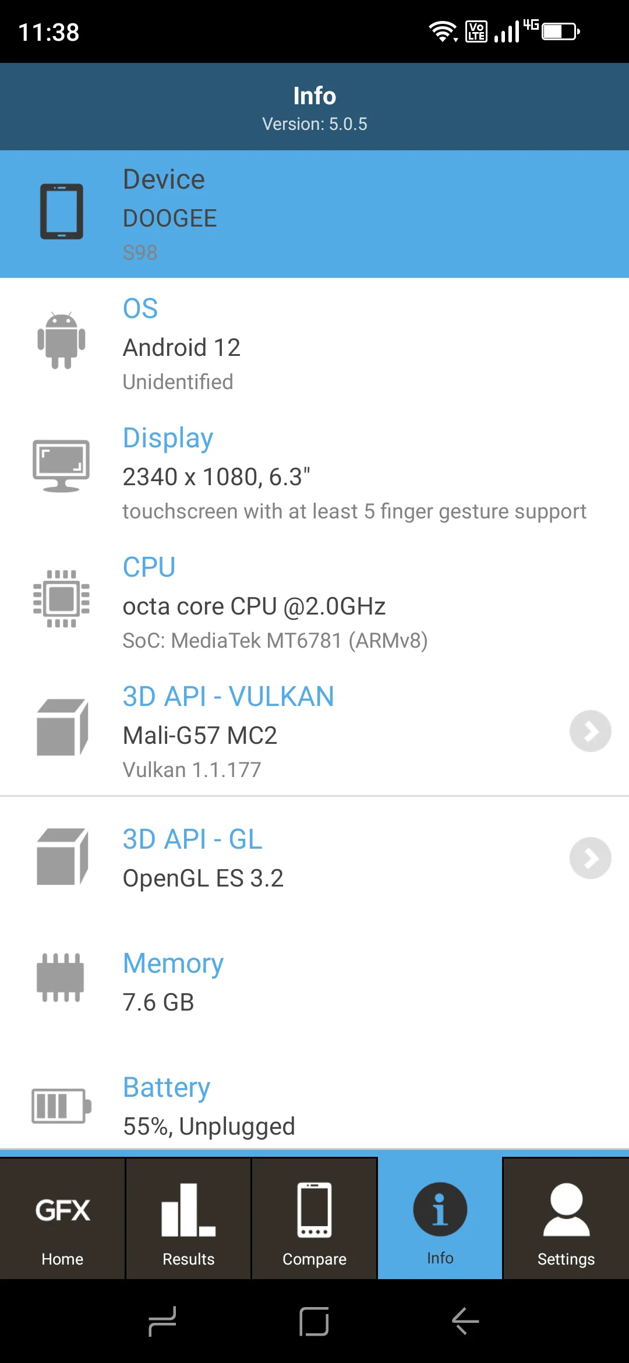The image size is (629, 1363).
Task: Tap the Memory RAM chip icon
Action: coord(61,977)
